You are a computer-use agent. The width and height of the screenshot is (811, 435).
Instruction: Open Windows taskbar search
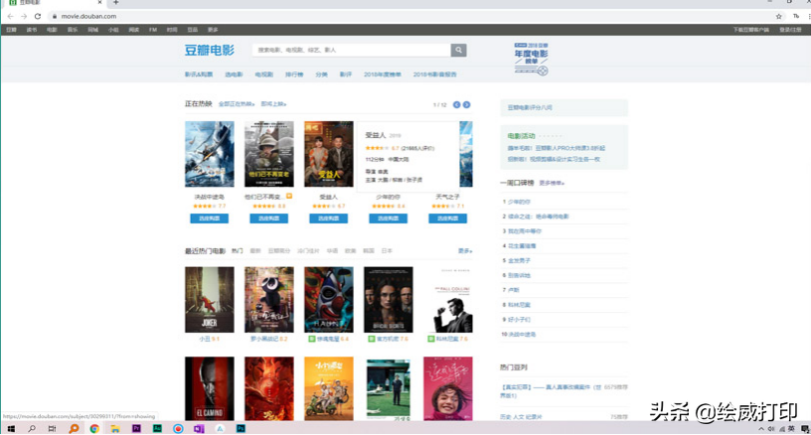pyautogui.click(x=32, y=429)
